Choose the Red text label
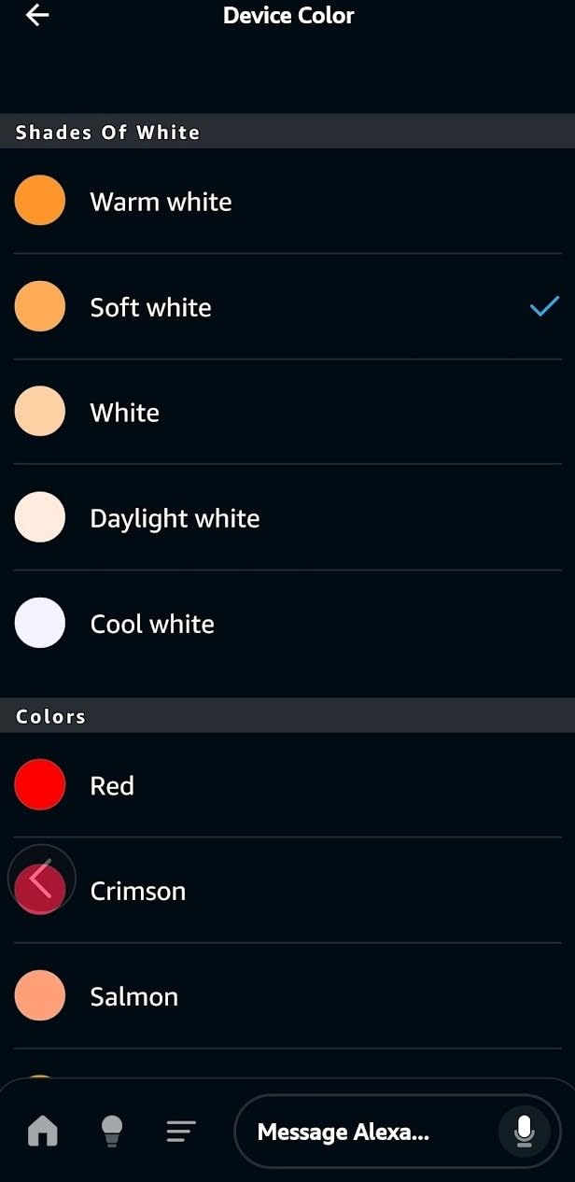The height and width of the screenshot is (1182, 575). [x=112, y=785]
